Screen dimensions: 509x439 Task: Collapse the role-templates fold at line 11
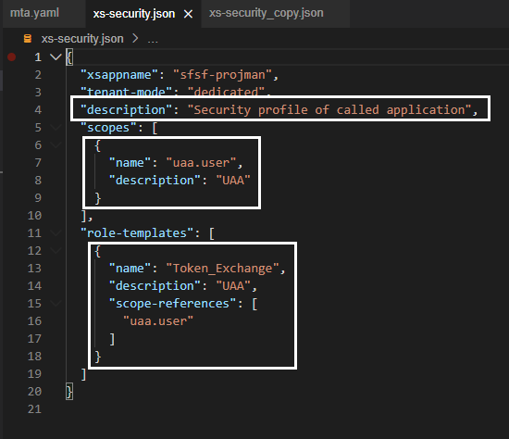[x=56, y=233]
